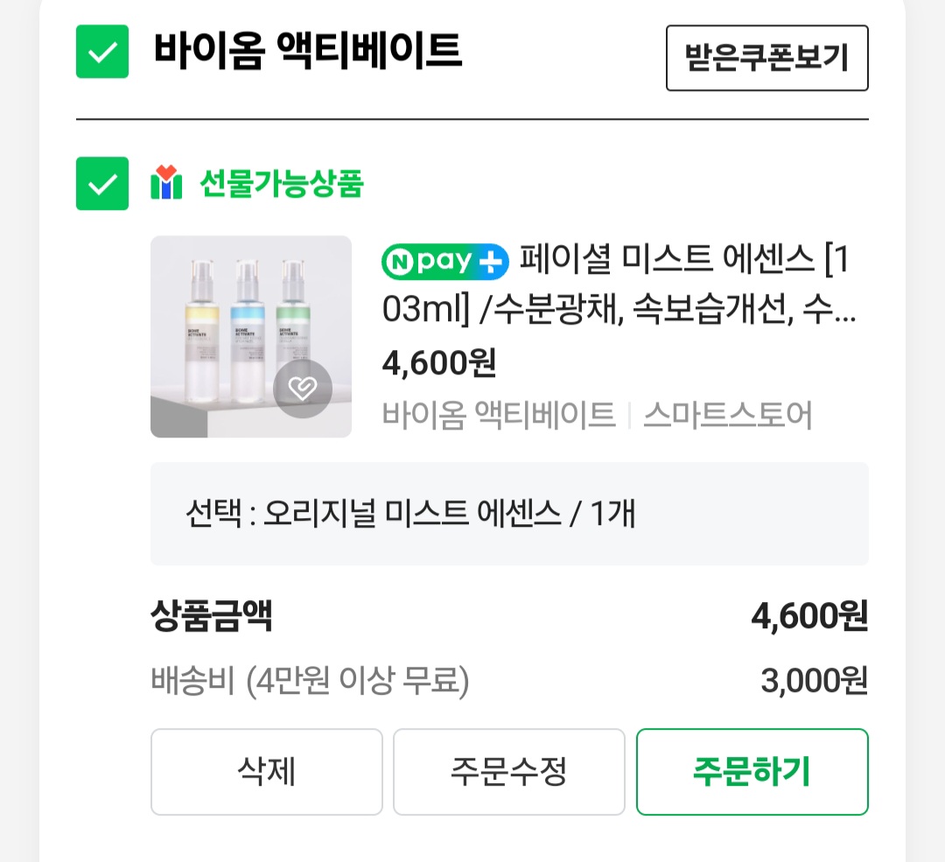Click the 스마트스토어 label

coord(727,415)
